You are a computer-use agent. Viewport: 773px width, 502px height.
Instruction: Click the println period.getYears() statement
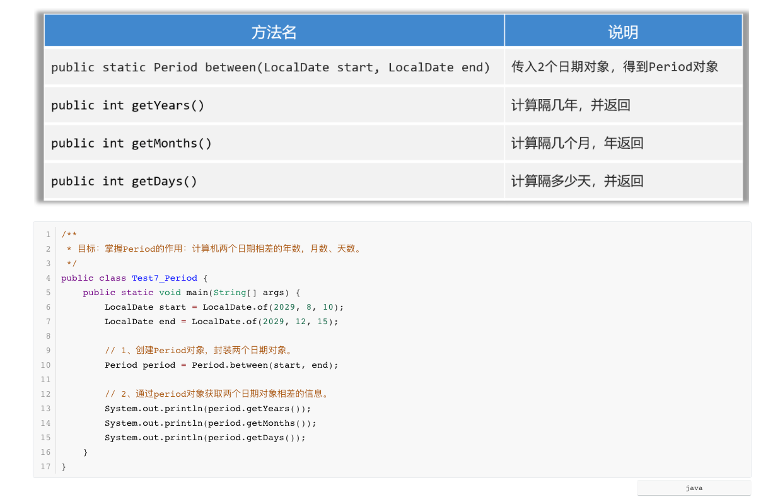click(207, 409)
